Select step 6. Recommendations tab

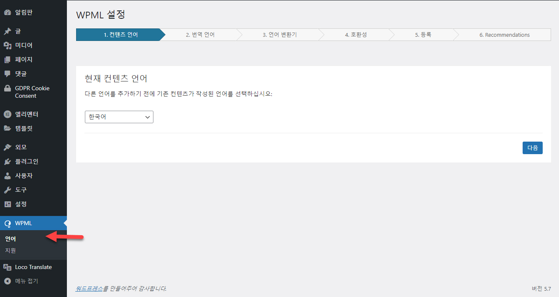[x=505, y=35]
